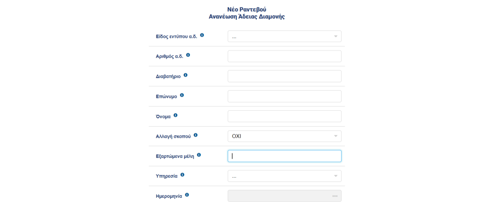Screen dimensions: 489x203
Task: Select the Επώνυμο text box
Action: point(284,96)
